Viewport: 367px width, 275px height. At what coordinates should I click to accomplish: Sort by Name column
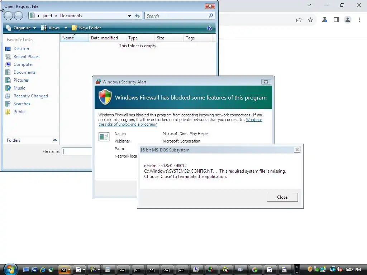75,38
